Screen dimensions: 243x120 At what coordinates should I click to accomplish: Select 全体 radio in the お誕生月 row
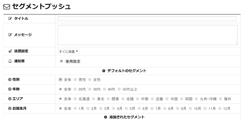click(x=60, y=108)
